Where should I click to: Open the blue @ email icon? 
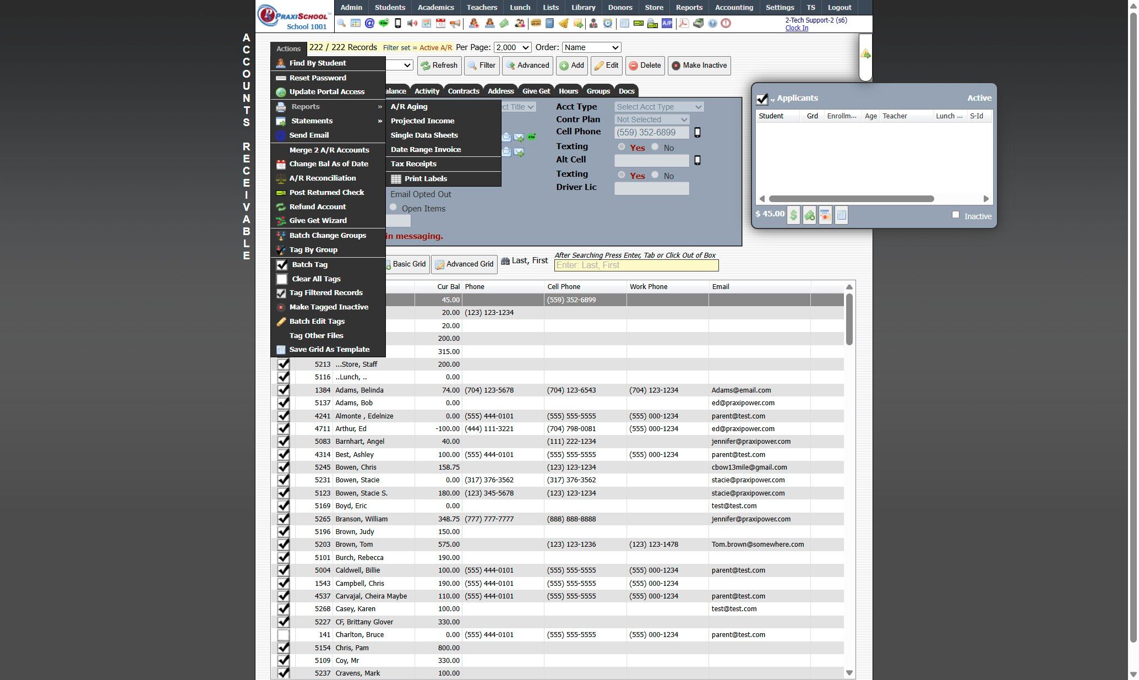click(x=369, y=23)
